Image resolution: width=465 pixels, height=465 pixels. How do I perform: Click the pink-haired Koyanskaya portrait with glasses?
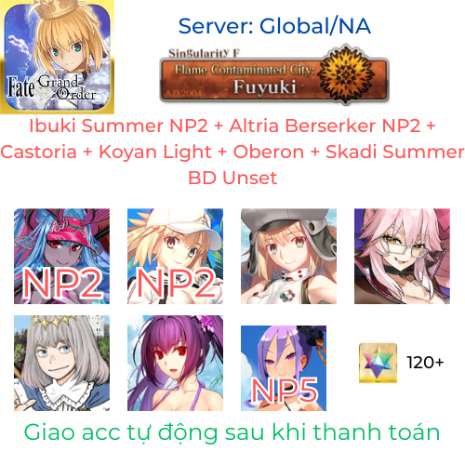coord(402,256)
